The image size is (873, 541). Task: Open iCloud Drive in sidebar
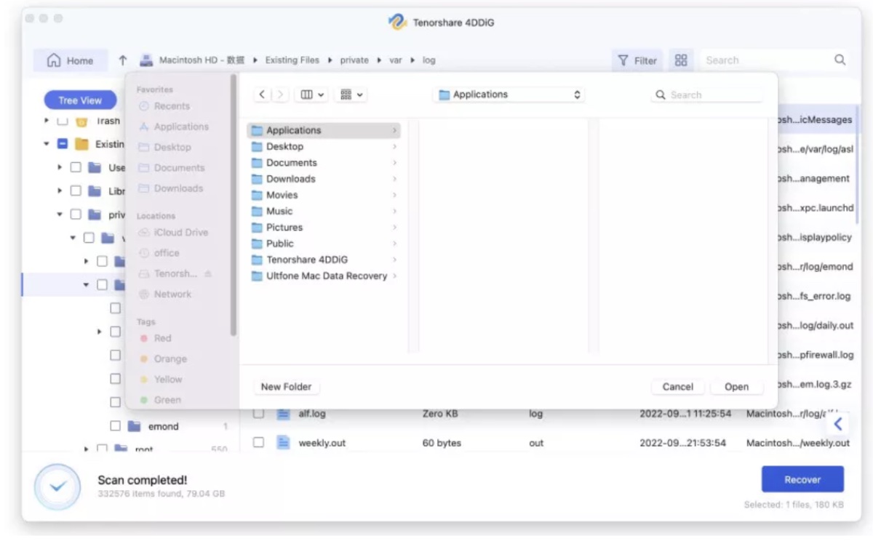(x=173, y=233)
